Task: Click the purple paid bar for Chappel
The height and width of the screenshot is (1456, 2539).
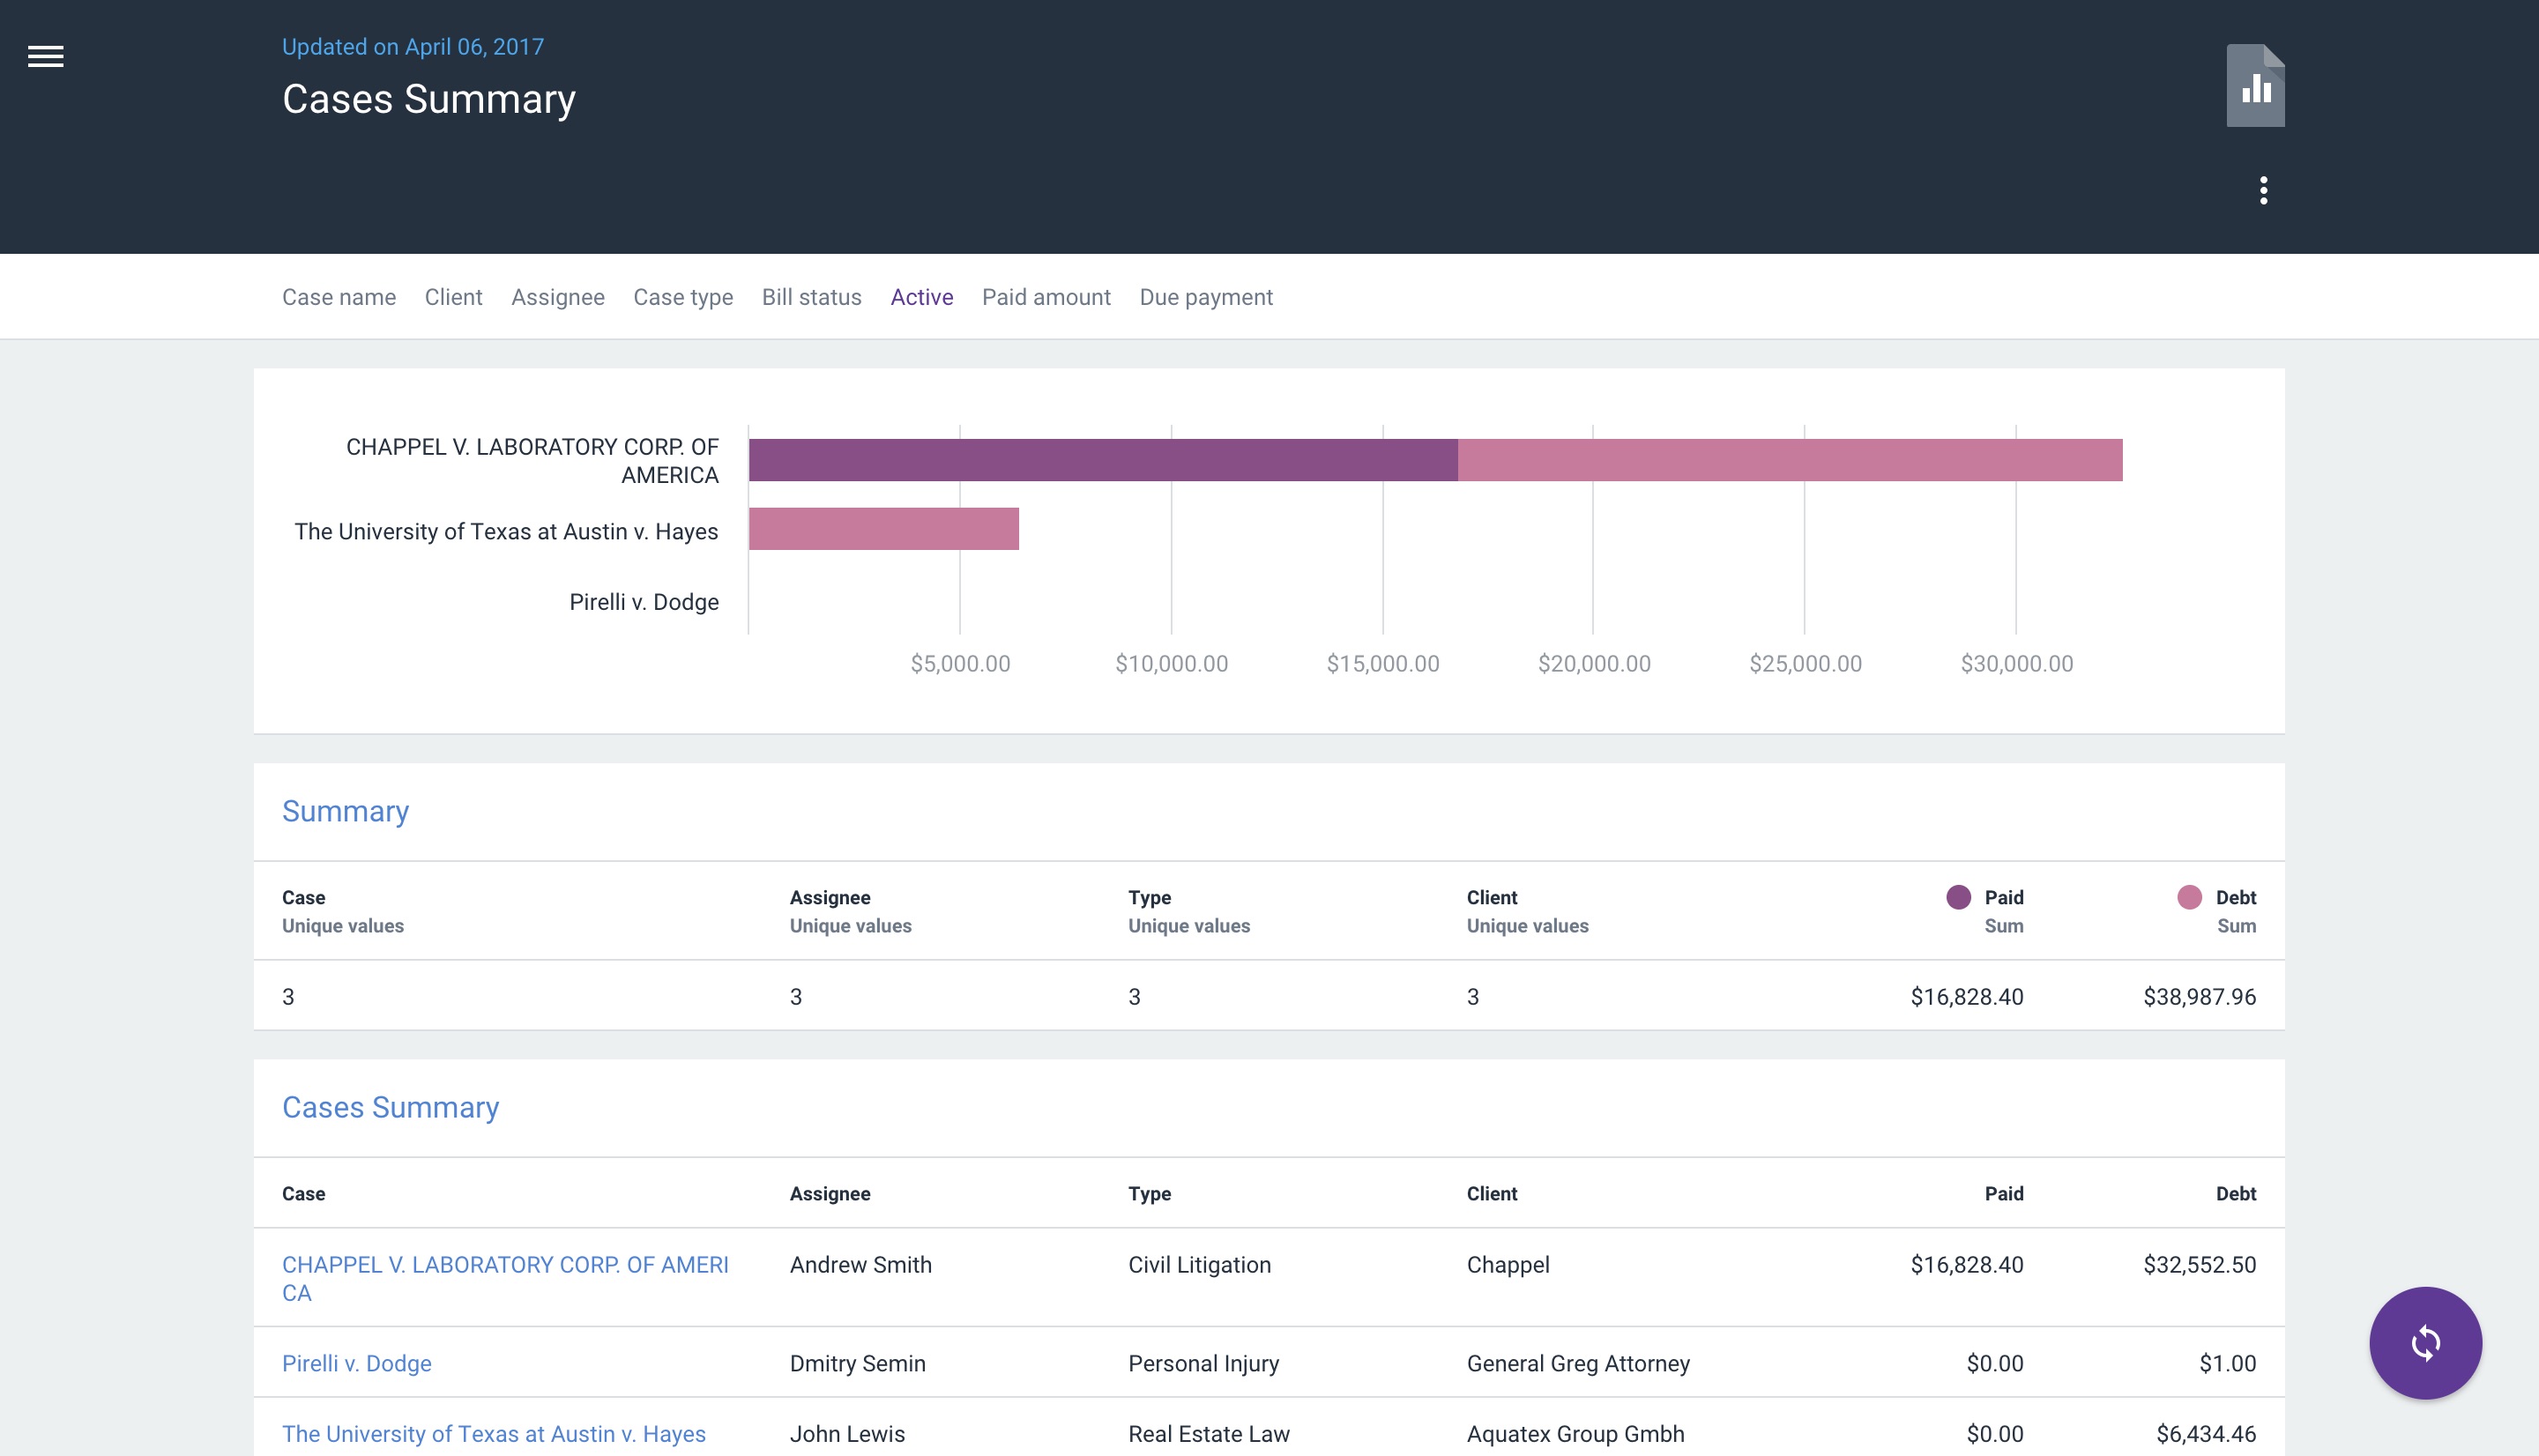Action: (x=1102, y=460)
